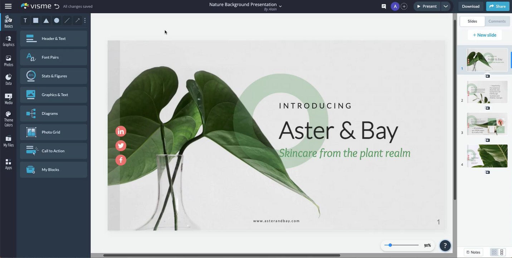Click the Present button

[427, 6]
